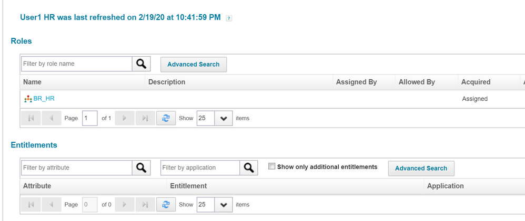525x221 pixels.
Task: Go to previous page of Roles
Action: pyautogui.click(x=52, y=118)
